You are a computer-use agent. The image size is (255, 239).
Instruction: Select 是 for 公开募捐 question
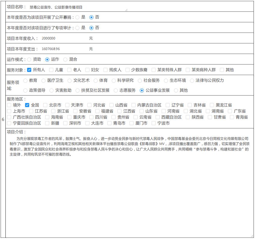tap(77, 17)
